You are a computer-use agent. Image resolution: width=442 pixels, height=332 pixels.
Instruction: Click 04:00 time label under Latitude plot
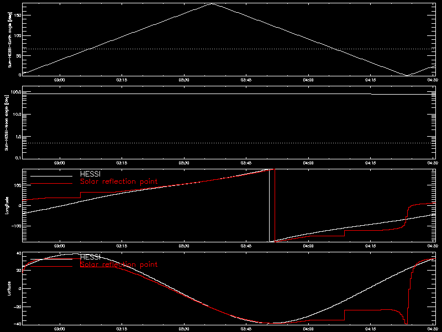coord(308,329)
